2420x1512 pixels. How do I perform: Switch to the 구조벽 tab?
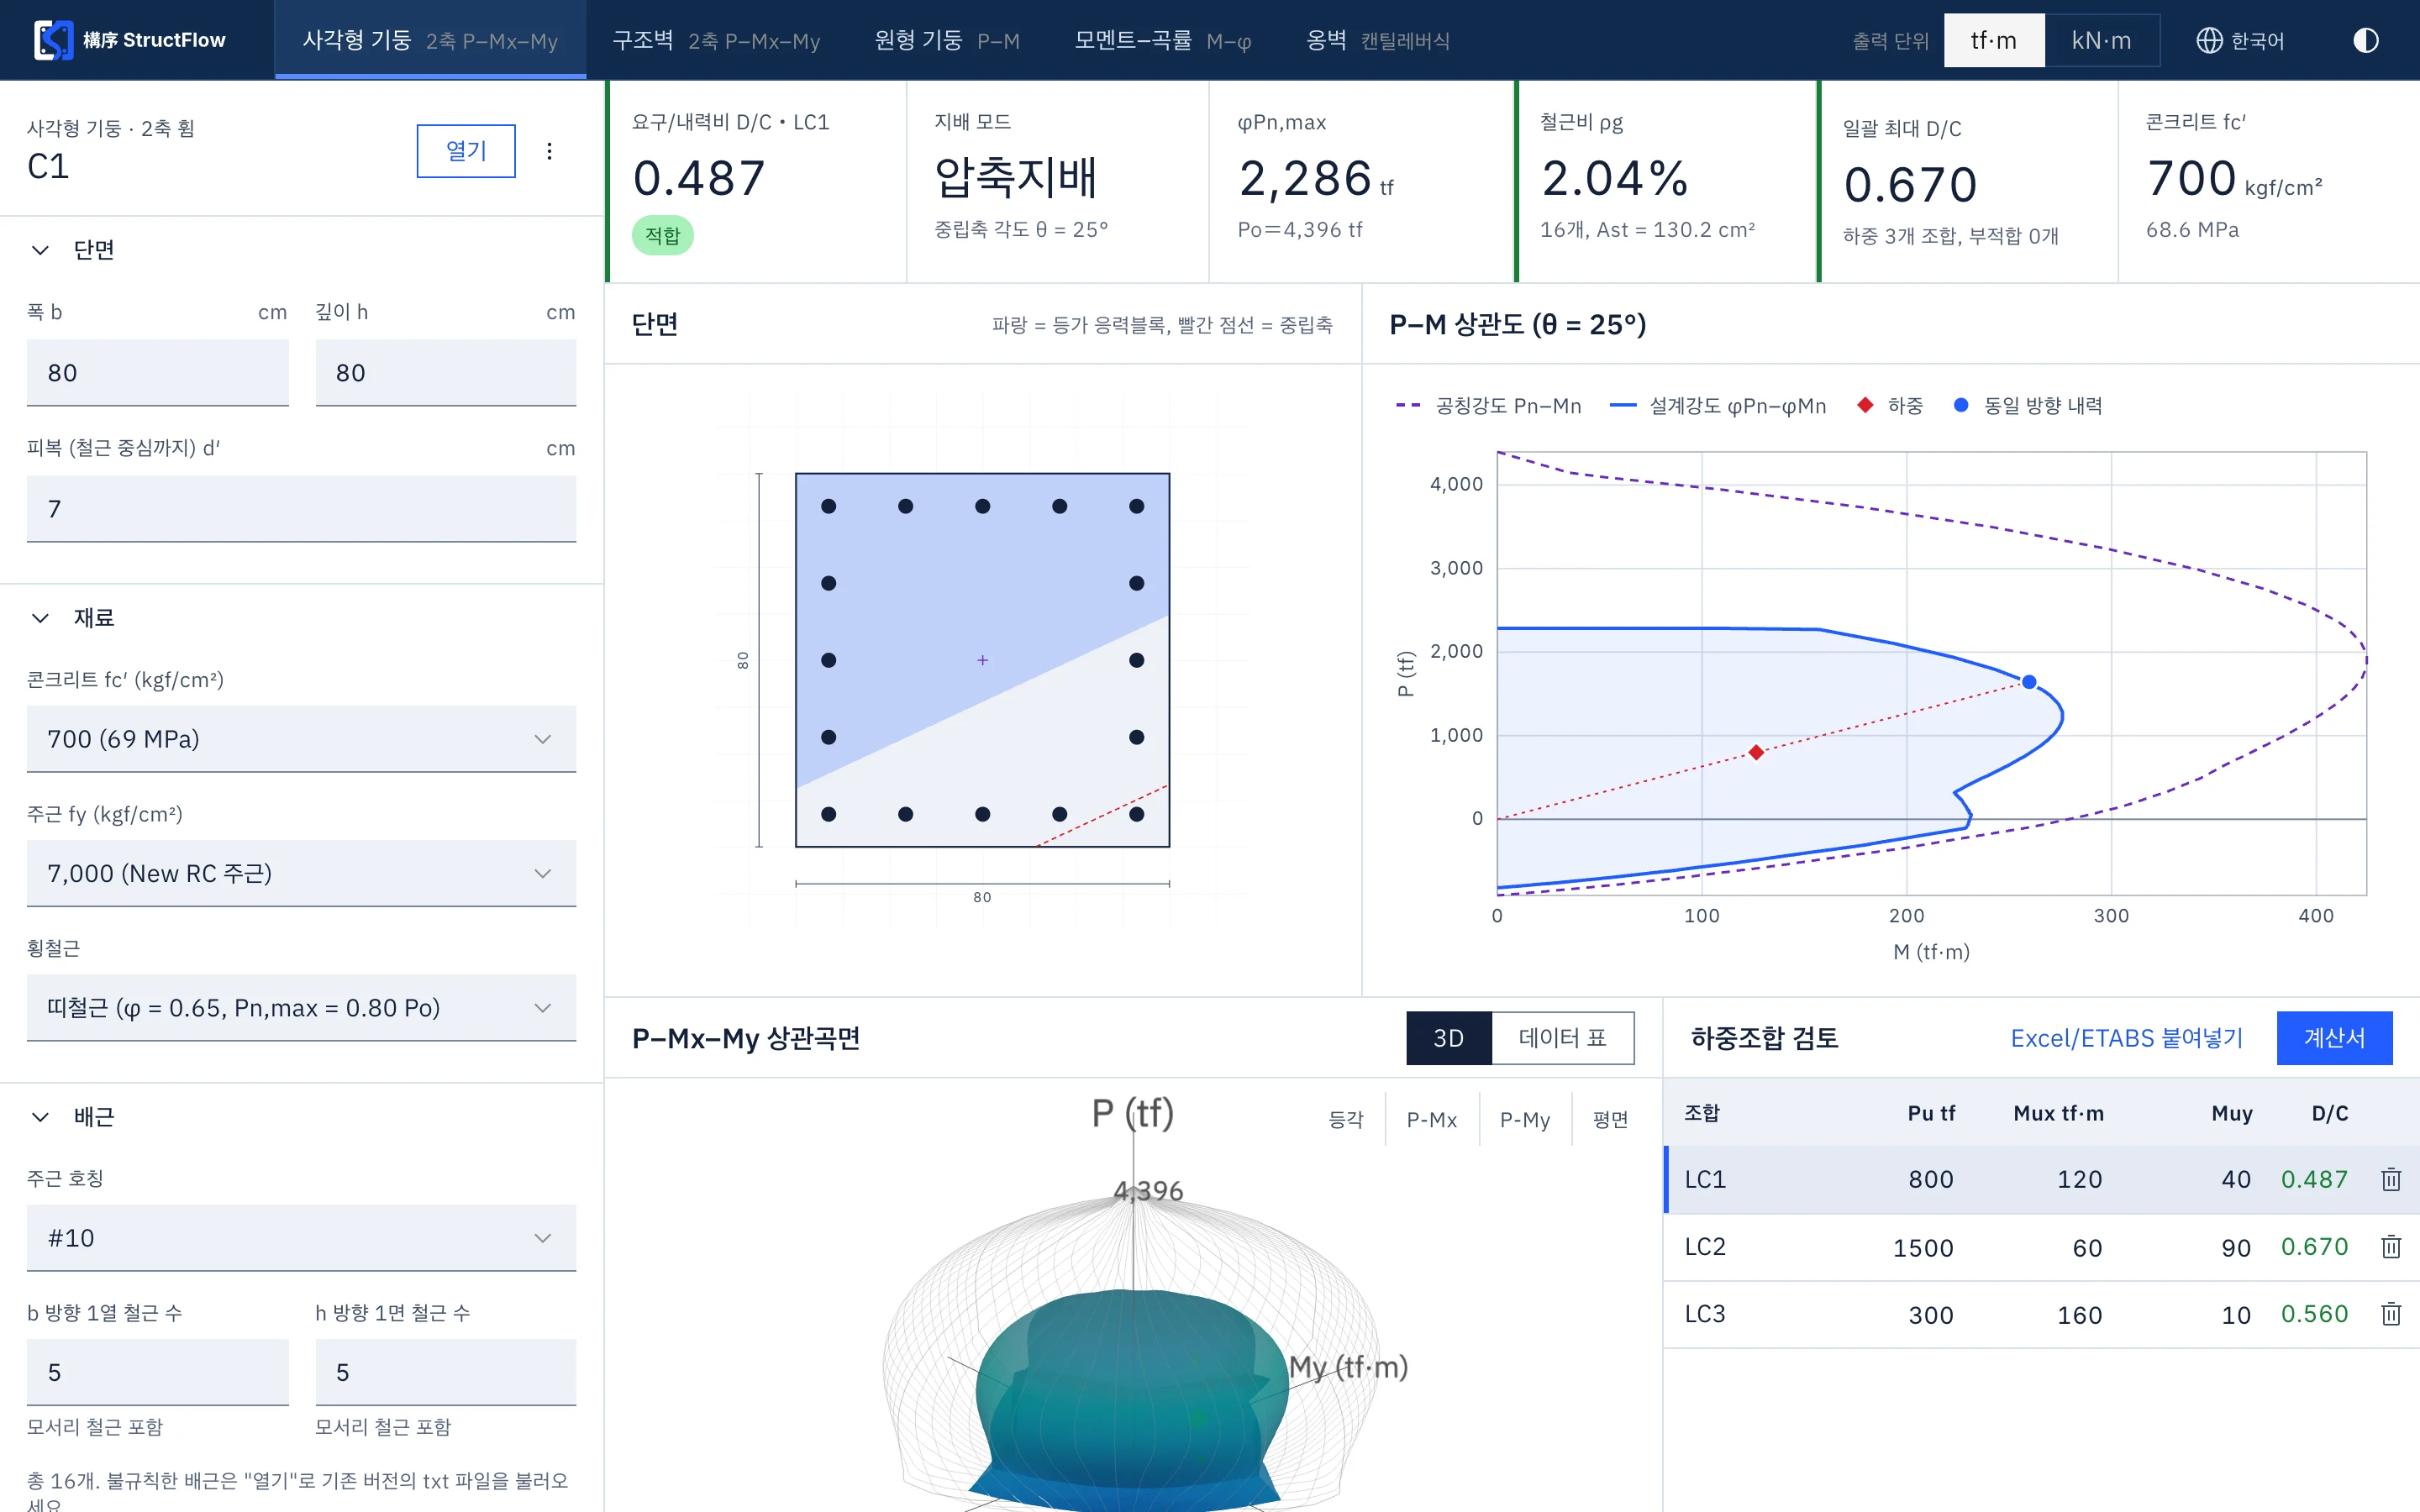pyautogui.click(x=716, y=40)
